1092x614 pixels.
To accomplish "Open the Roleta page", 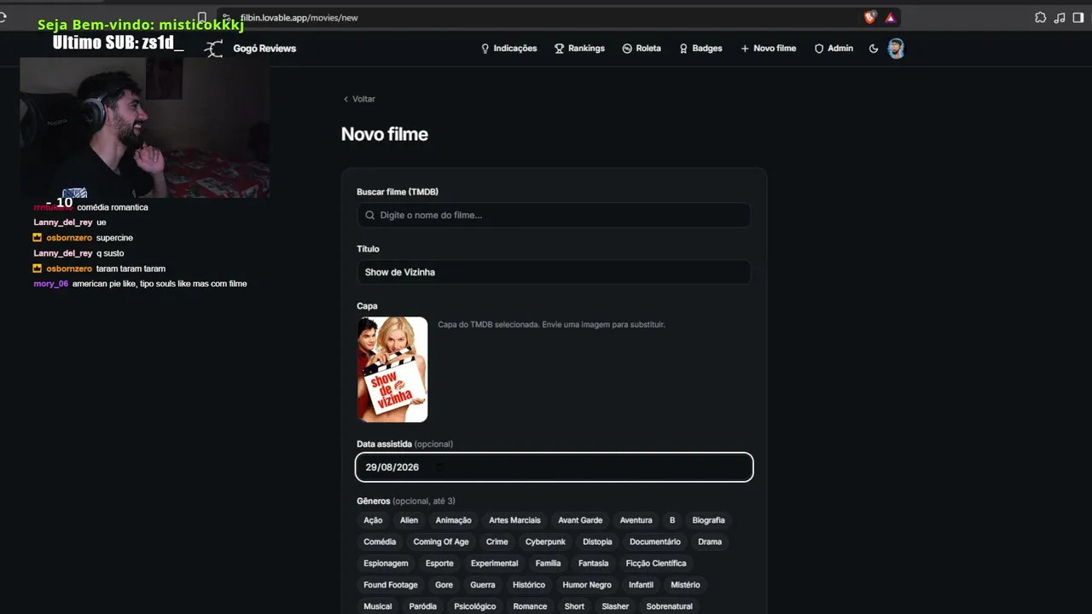I will (x=642, y=49).
